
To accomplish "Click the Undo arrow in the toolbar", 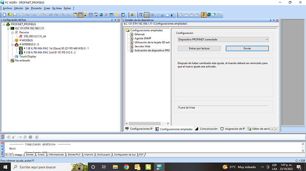I will [x=51, y=15].
